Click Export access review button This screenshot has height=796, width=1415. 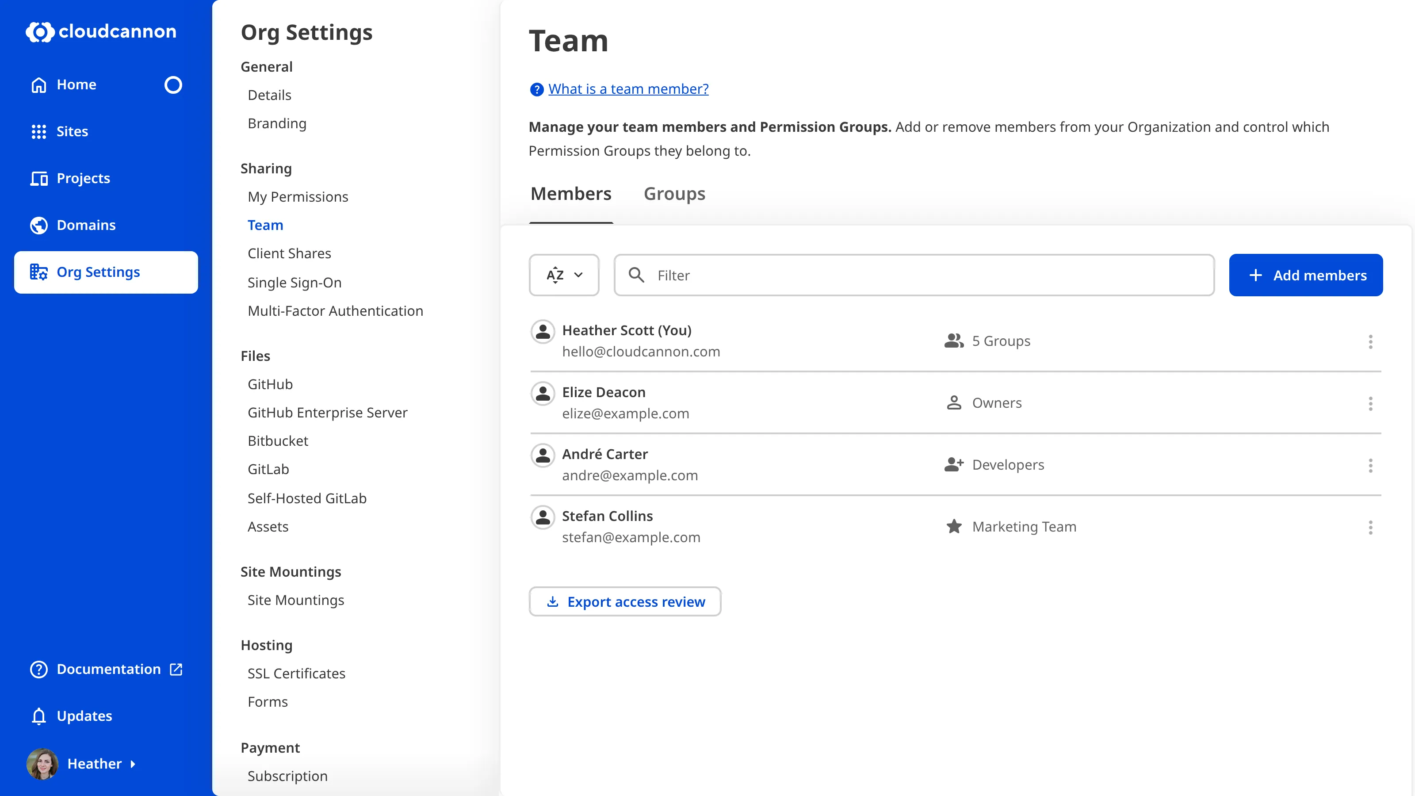point(624,601)
